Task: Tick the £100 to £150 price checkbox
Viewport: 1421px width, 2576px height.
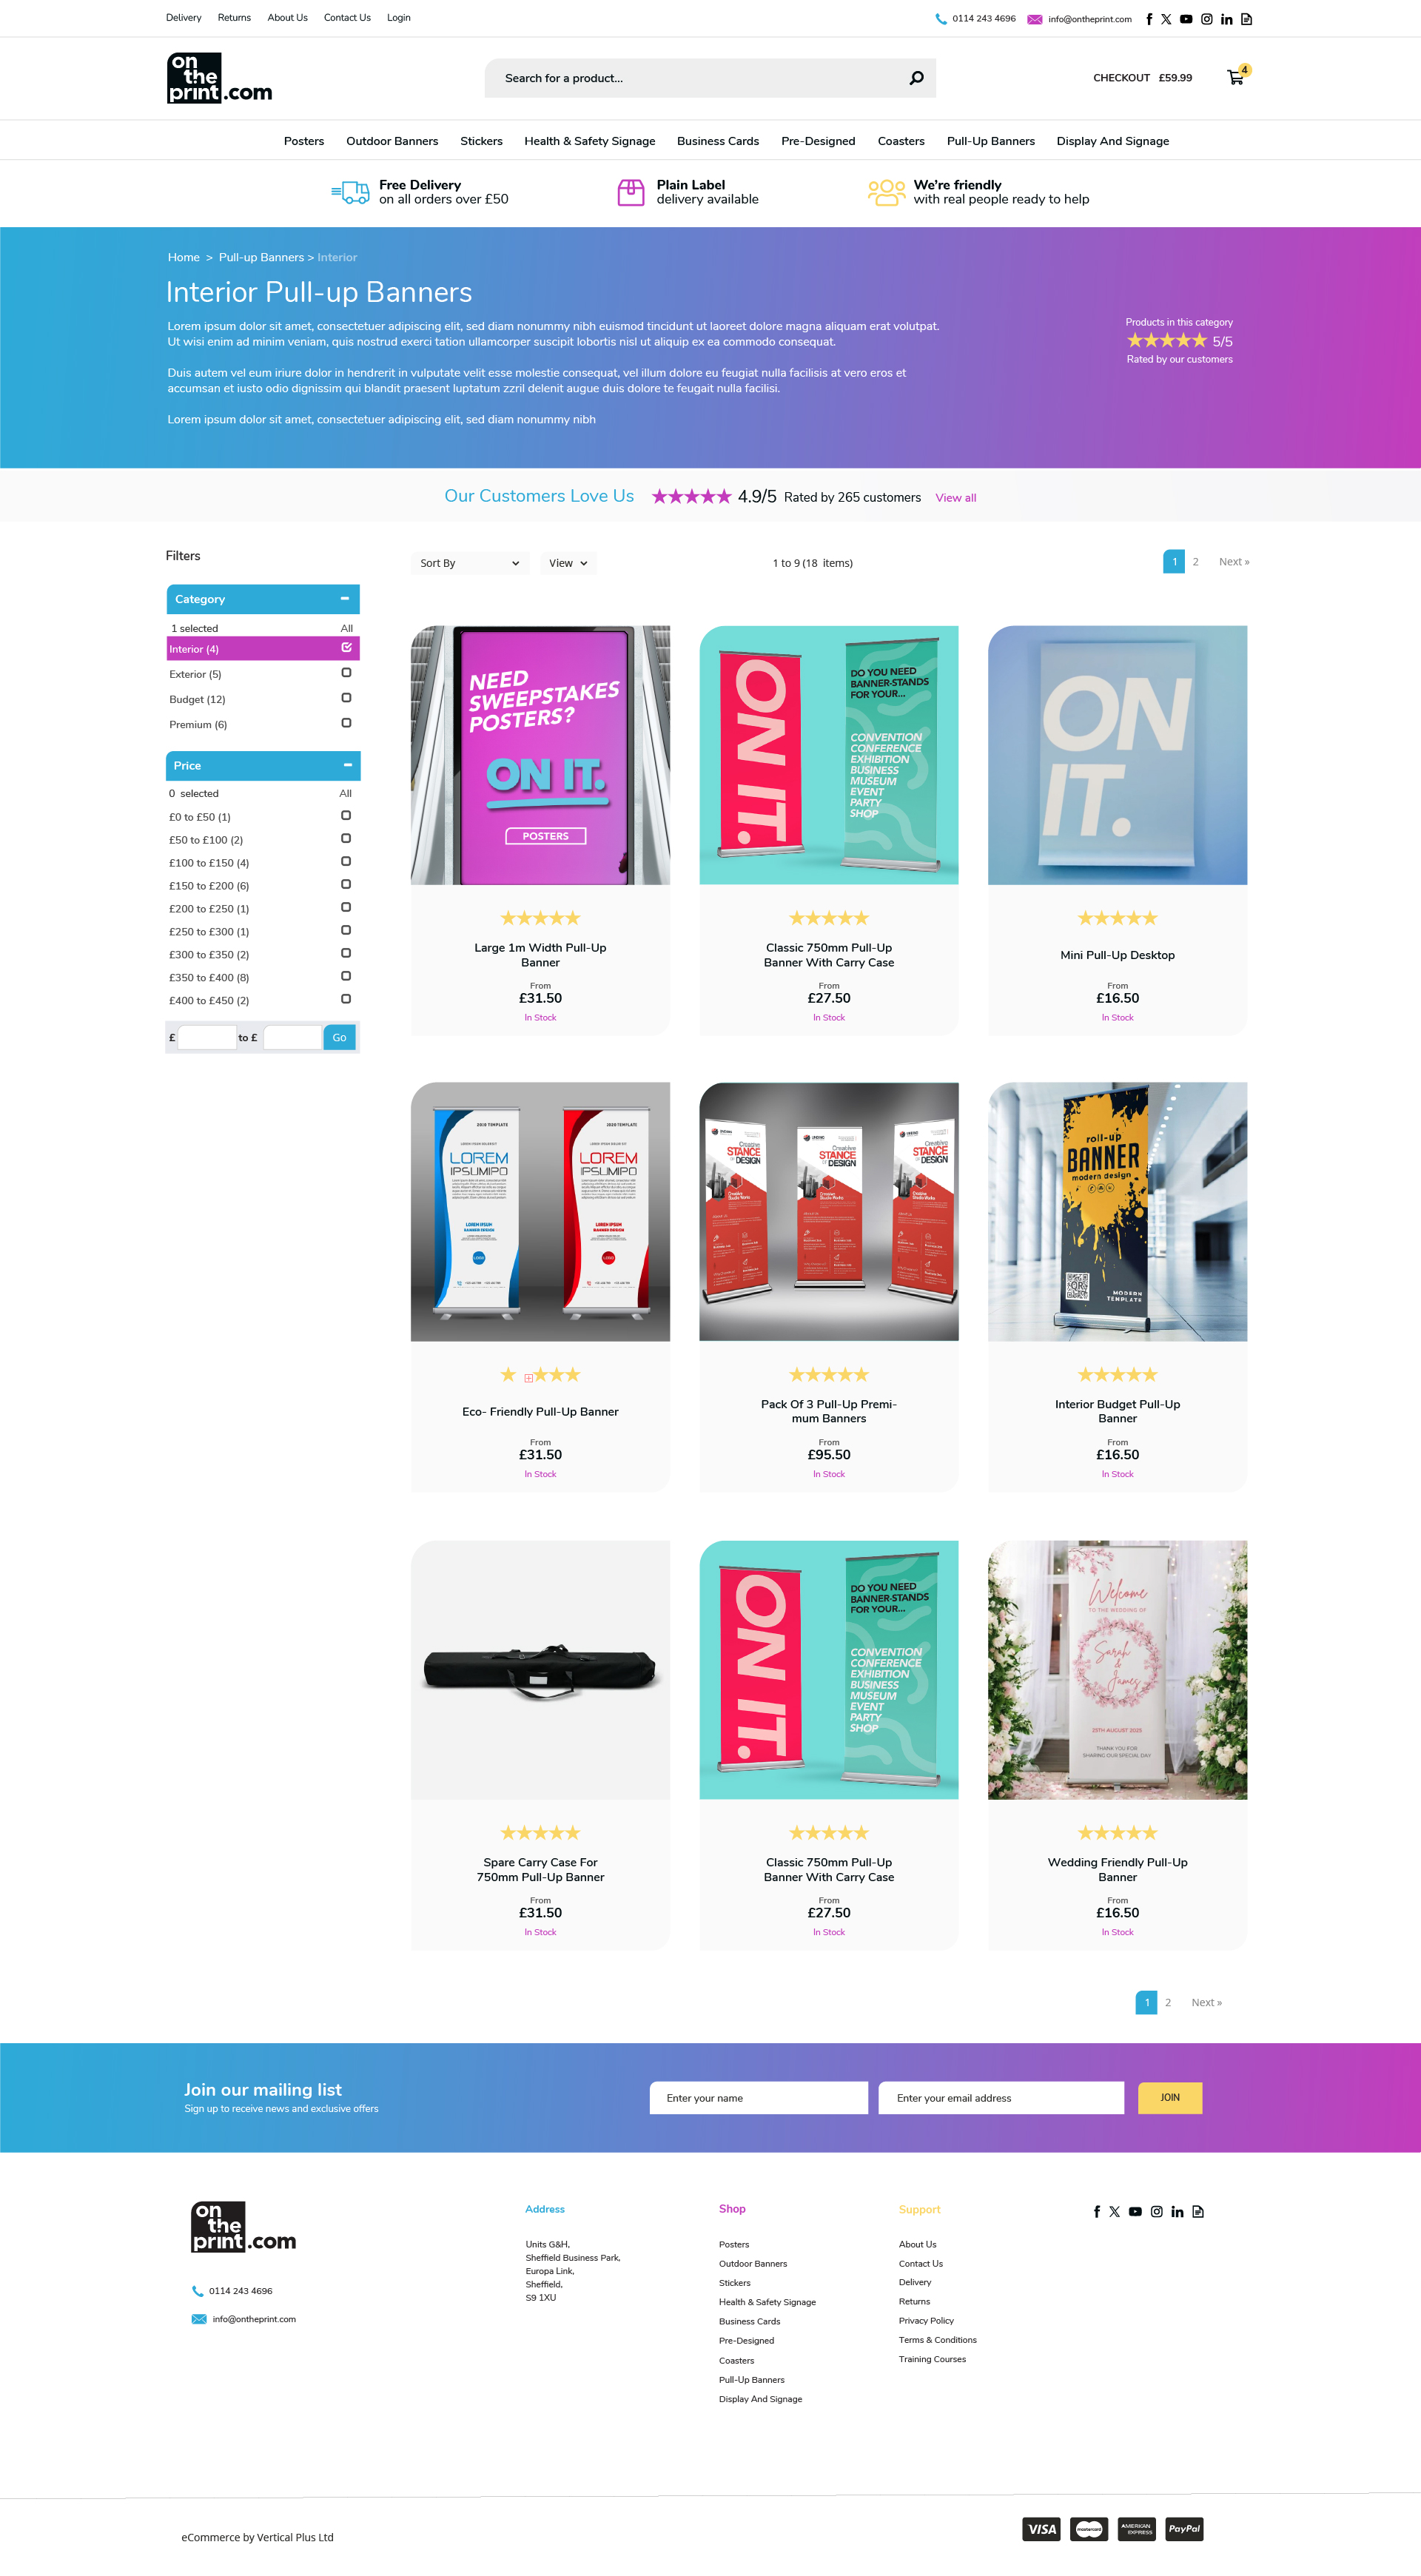Action: tap(346, 861)
